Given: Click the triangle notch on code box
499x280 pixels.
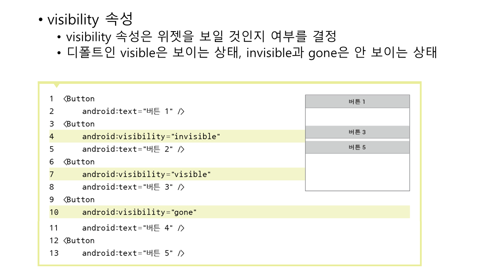Looking at the screenshot, I should [57, 85].
